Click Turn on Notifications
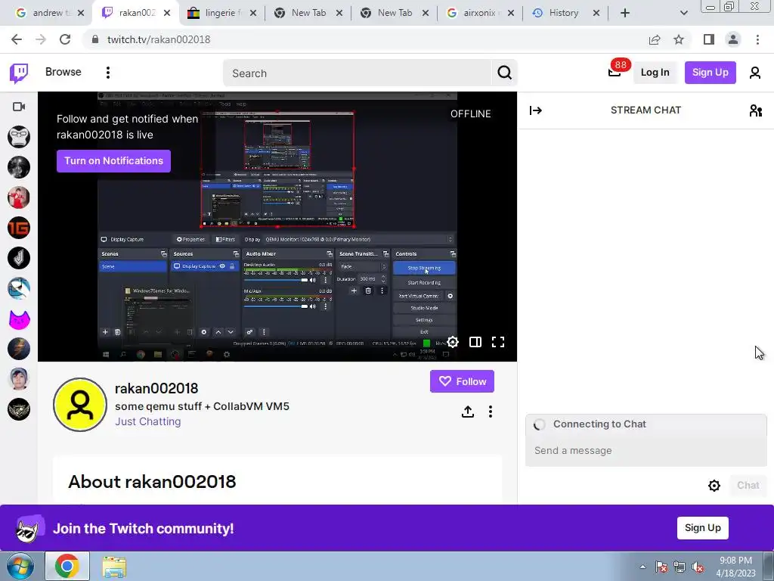The image size is (774, 581). coord(113,161)
